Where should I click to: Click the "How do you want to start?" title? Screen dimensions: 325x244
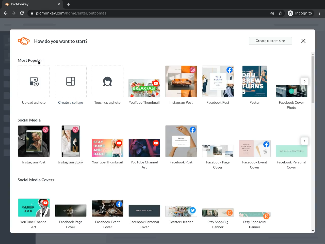click(x=61, y=41)
